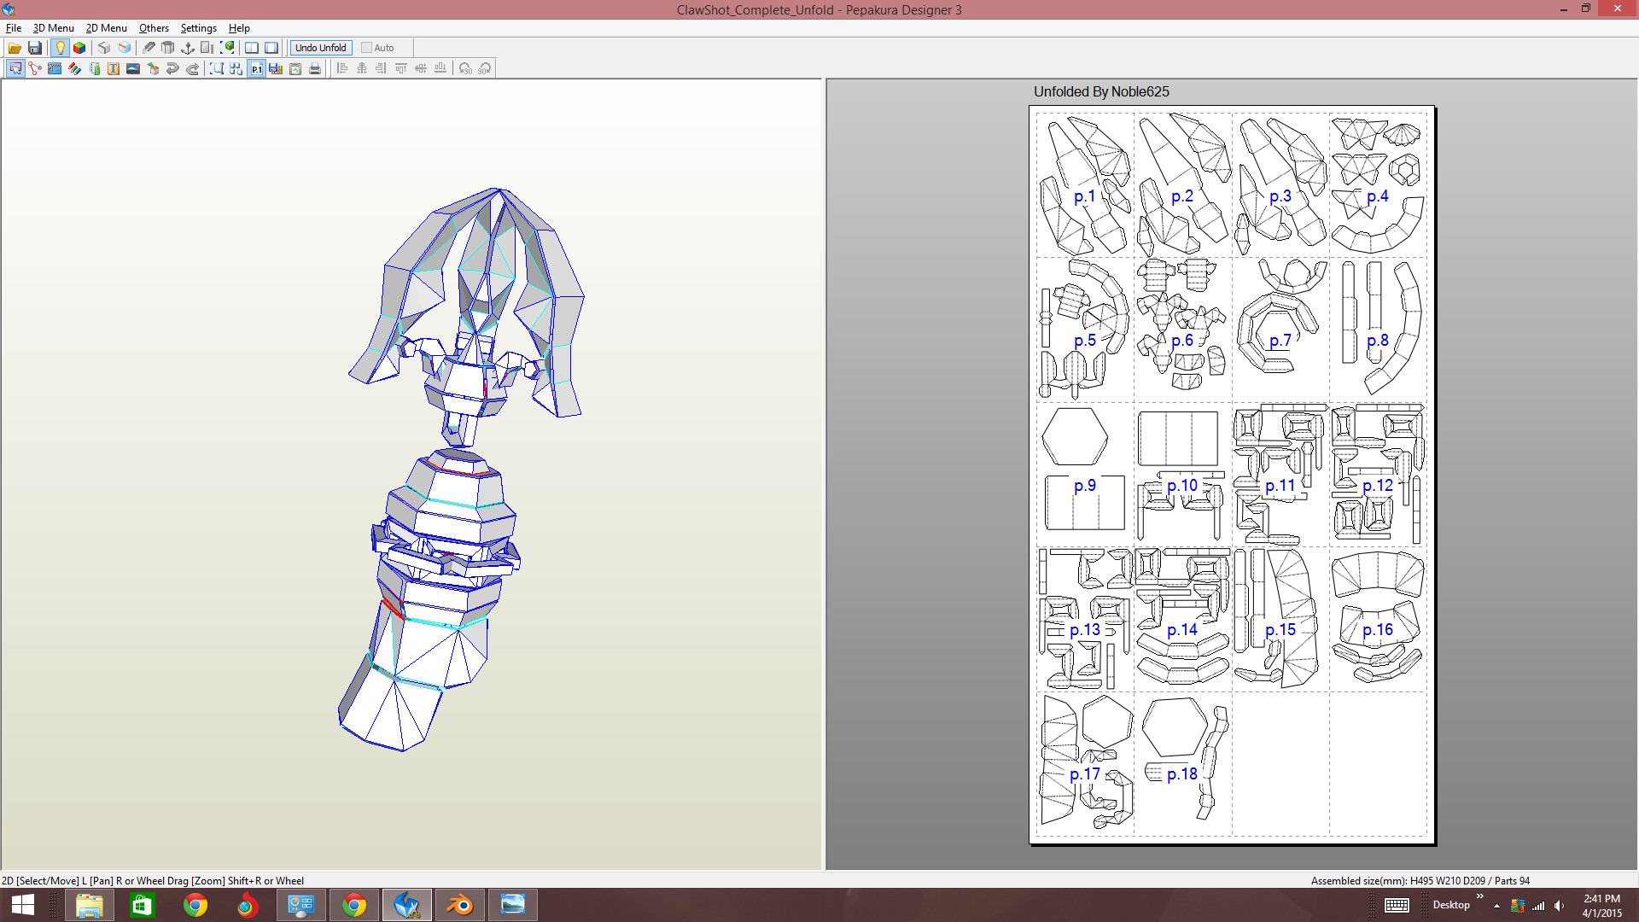Switch to single-pane layout icon
Viewport: 1639px width, 922px height.
pyautogui.click(x=271, y=48)
